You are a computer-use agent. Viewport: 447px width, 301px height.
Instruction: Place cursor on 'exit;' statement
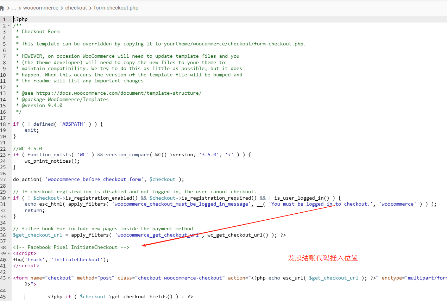(x=32, y=130)
